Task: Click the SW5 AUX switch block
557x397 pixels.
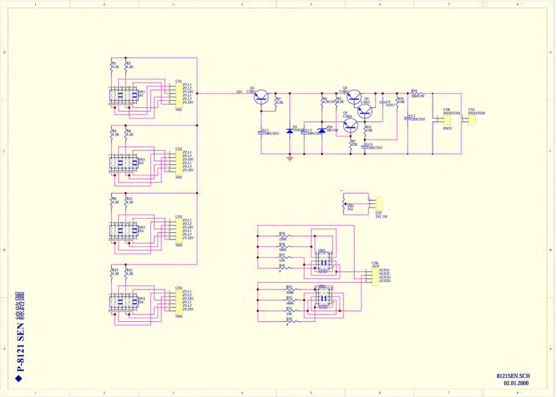Action: 322,262
